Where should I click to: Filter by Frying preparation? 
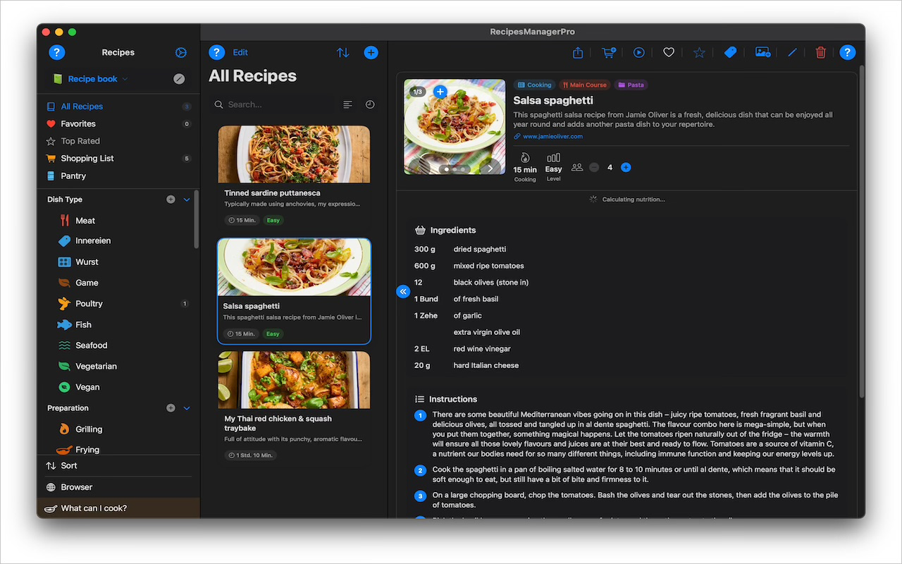click(118, 448)
